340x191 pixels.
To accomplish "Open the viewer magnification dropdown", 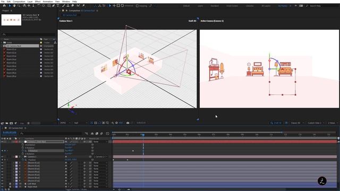I will (65, 123).
